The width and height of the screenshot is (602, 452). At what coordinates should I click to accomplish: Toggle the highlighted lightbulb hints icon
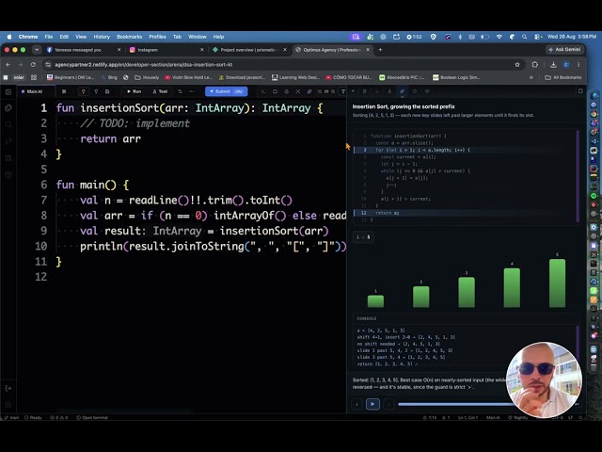click(x=83, y=91)
